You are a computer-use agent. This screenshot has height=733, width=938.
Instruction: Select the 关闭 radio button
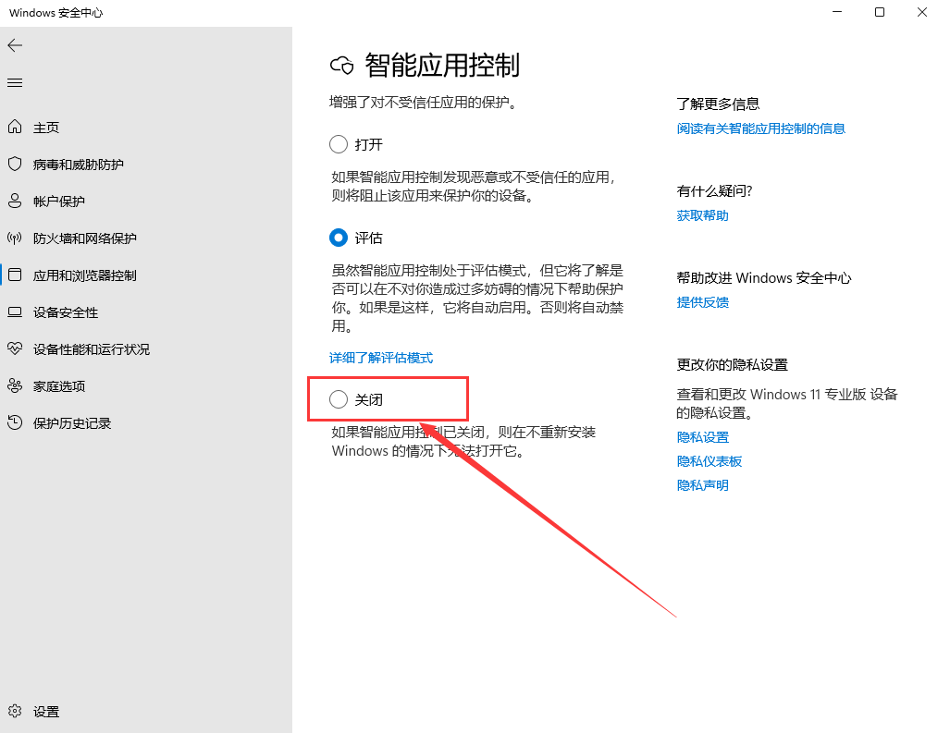[x=339, y=399]
